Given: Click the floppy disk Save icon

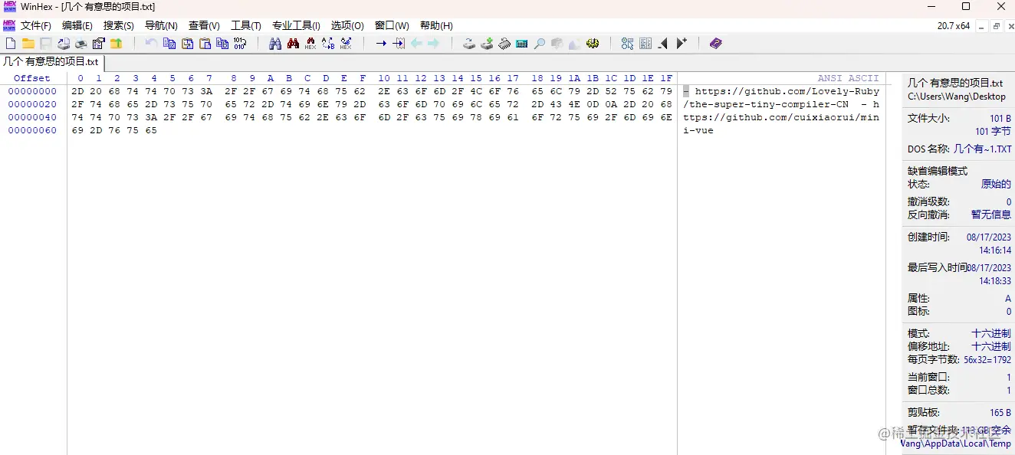Looking at the screenshot, I should pos(46,44).
